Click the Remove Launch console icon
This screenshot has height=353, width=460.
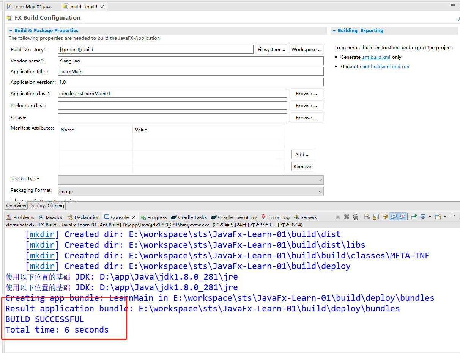coord(347,217)
